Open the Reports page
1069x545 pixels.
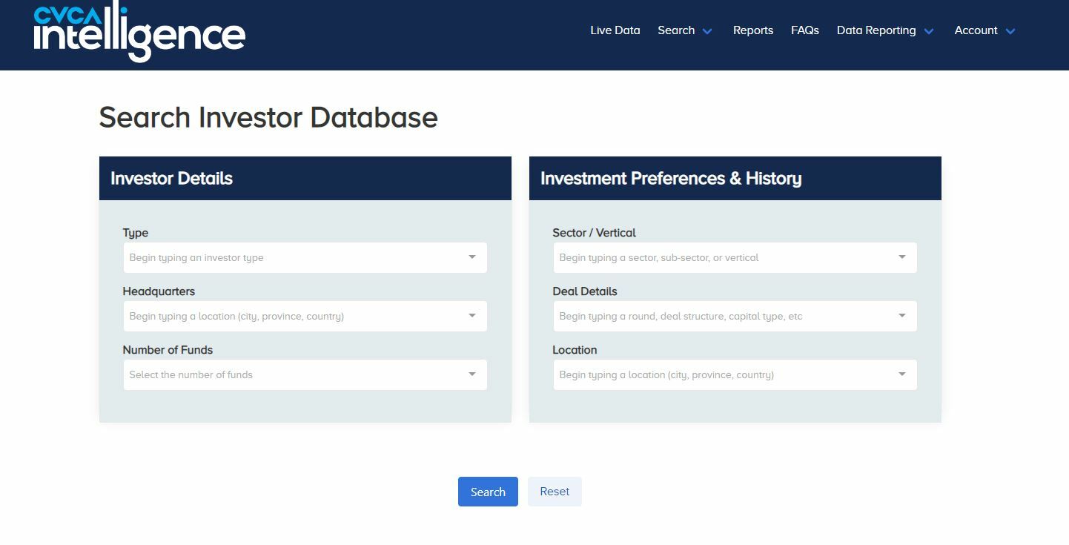point(753,30)
